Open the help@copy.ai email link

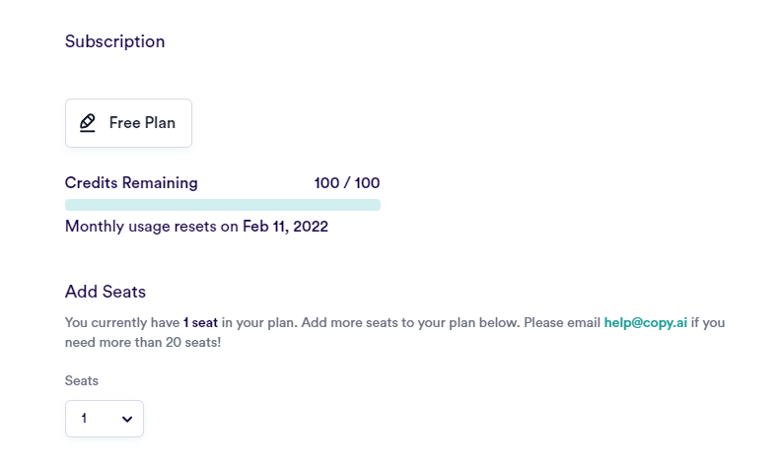[646, 322]
